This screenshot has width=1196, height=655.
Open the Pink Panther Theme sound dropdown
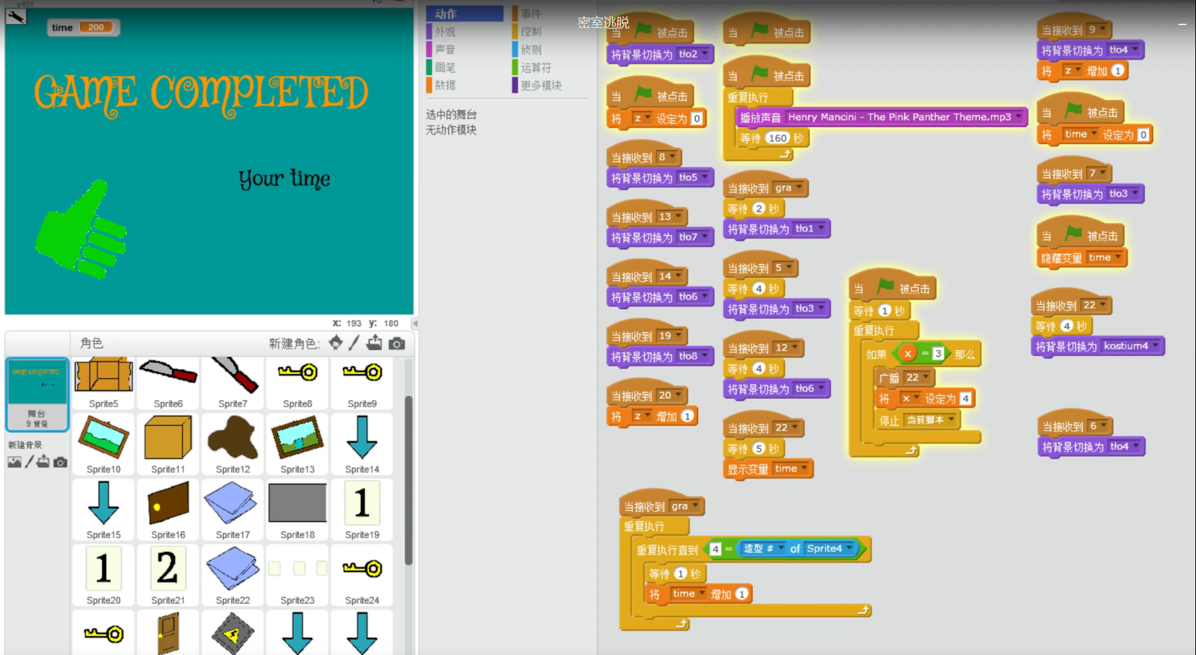tap(1019, 117)
